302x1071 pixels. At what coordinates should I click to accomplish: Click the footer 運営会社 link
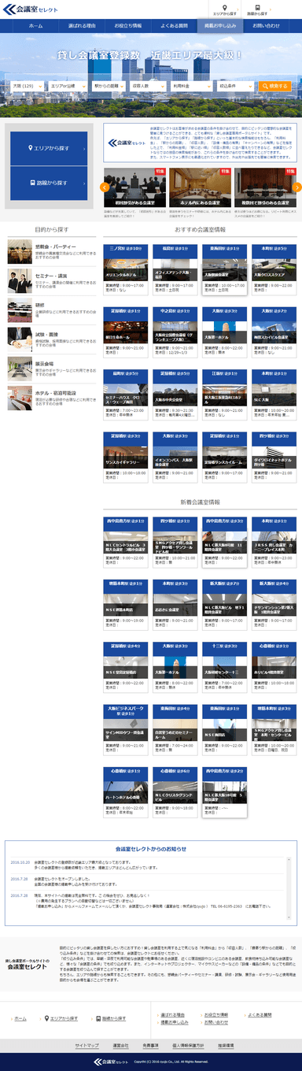coord(120,1045)
